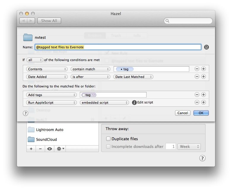This screenshot has height=190, width=232.
Task: Add a condition after the Date Added row
Action: pos(203,76)
